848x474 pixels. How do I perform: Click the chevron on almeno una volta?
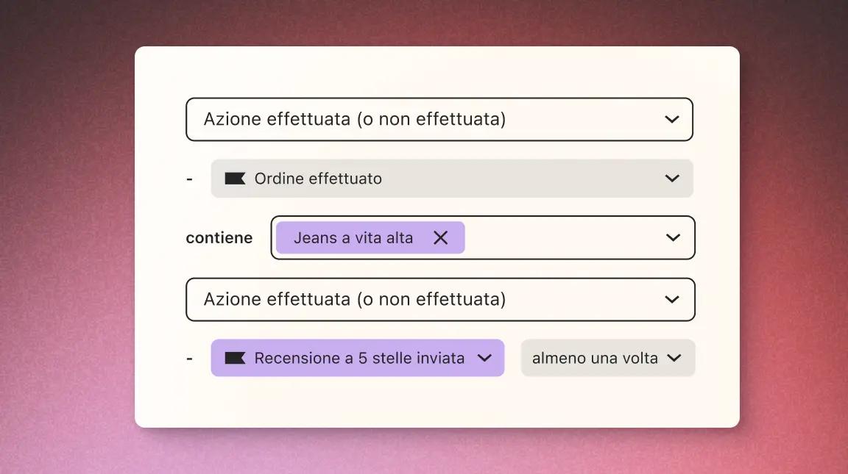click(673, 358)
